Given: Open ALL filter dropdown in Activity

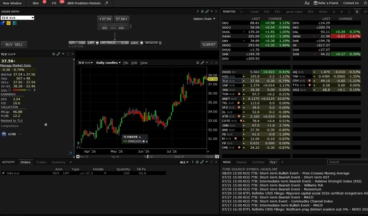Looking at the screenshot, I should 184,162.
